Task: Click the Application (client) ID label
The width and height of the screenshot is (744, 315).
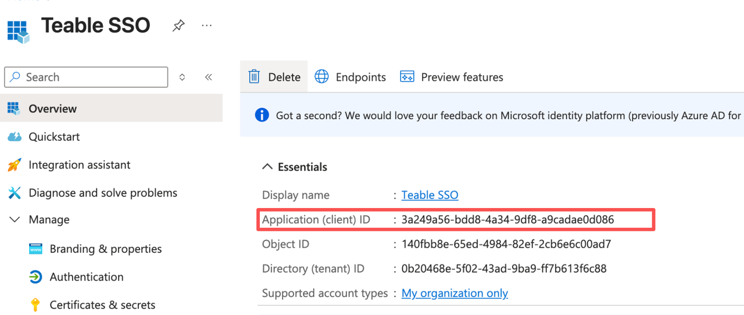Action: pos(316,220)
